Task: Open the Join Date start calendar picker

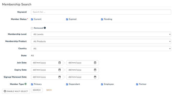Action: tap(60, 63)
